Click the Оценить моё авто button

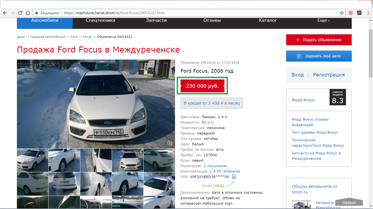point(319,56)
